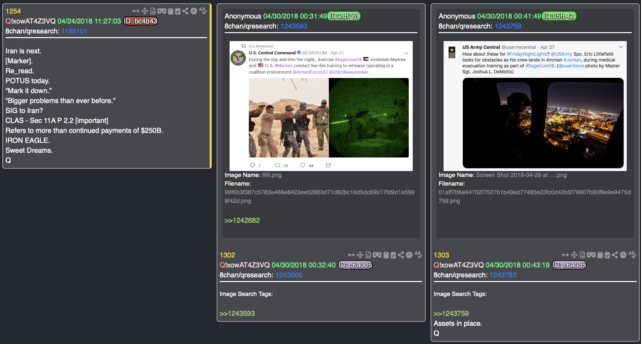Click Q!xowAT4Z3VQ tripcode on post 1254
The height and width of the screenshot is (344, 641).
tap(31, 21)
